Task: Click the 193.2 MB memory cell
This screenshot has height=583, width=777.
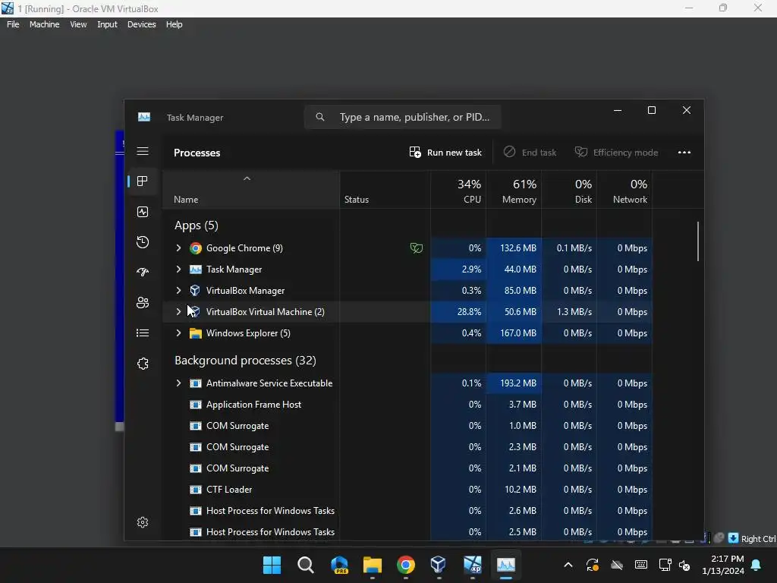Action: pos(514,383)
